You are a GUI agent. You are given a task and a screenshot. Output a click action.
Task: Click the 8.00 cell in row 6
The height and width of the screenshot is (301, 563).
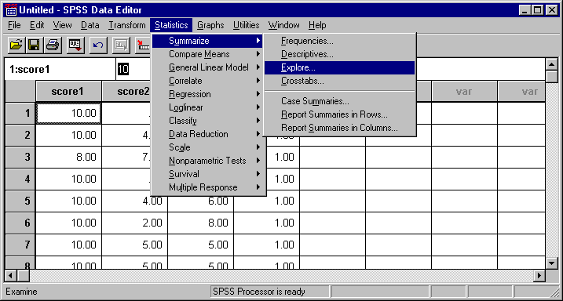201,223
